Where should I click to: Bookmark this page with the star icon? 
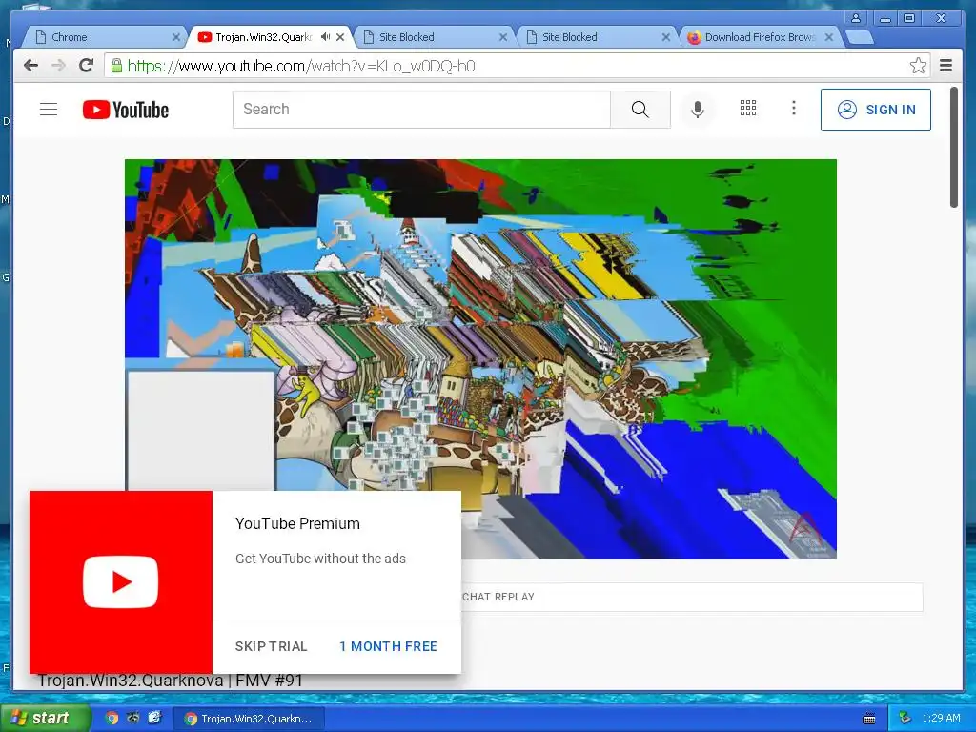pyautogui.click(x=918, y=66)
